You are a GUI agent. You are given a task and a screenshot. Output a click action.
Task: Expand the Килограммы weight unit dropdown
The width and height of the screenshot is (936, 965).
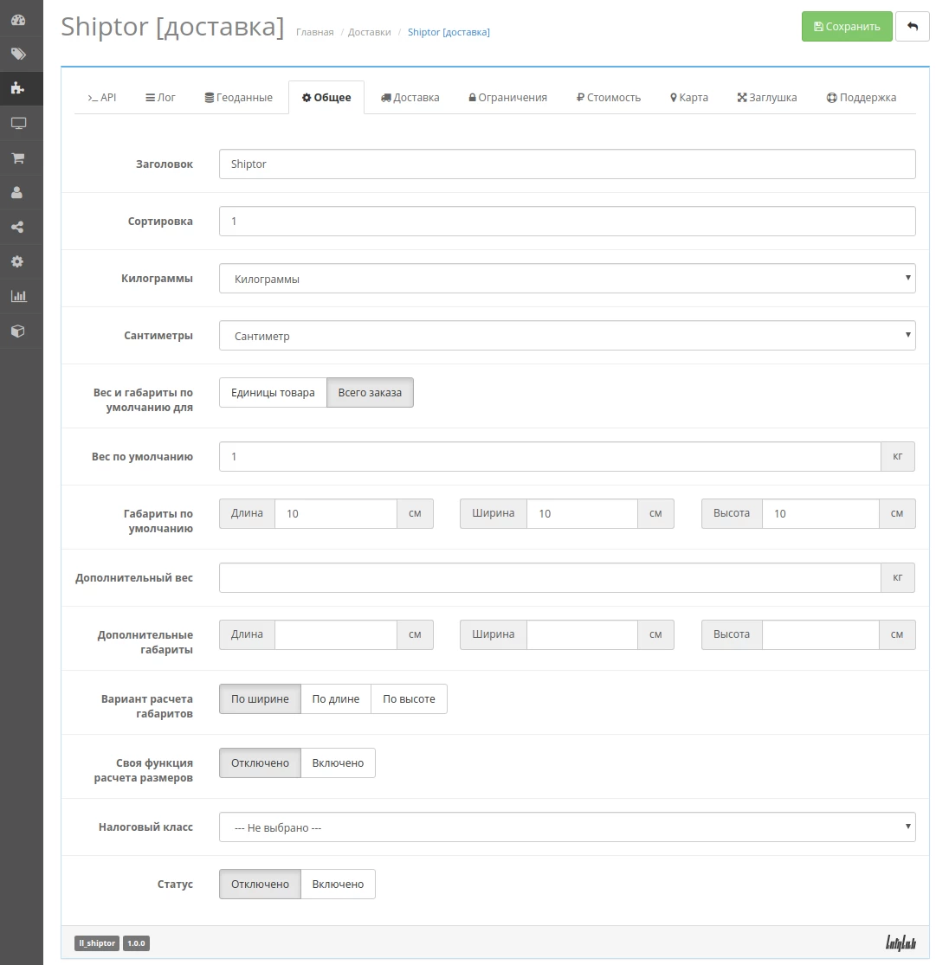click(x=567, y=279)
